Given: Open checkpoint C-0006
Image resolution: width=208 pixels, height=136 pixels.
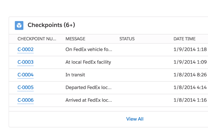Looking at the screenshot, I should tap(26, 100).
